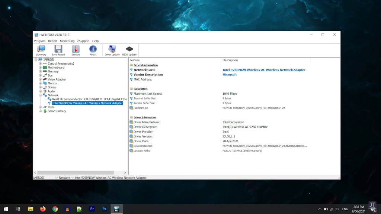Collapse the JARROD root node
The width and height of the screenshot is (381, 214).
[x=36, y=59]
